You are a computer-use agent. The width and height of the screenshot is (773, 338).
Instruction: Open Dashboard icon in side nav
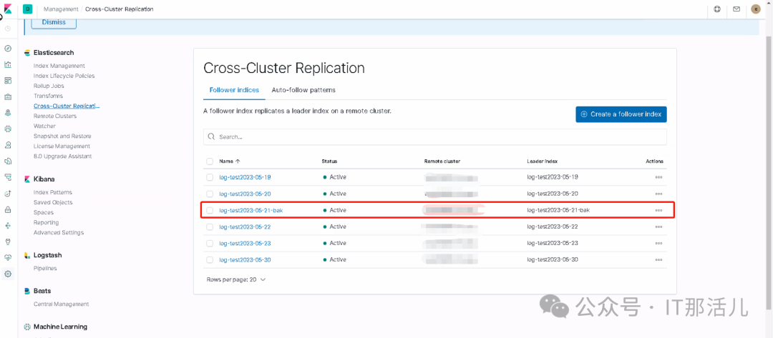8,80
